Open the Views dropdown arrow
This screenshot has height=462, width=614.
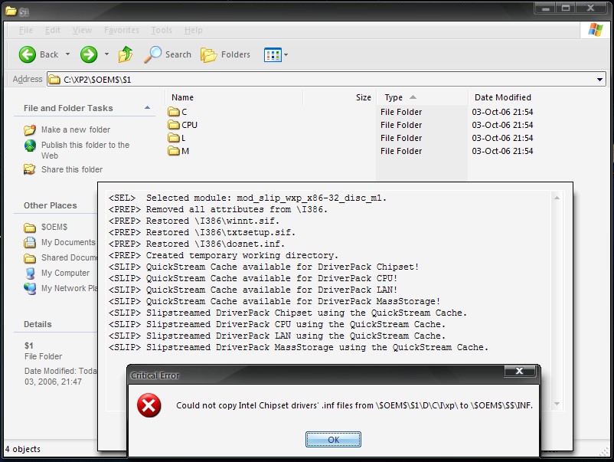point(286,55)
